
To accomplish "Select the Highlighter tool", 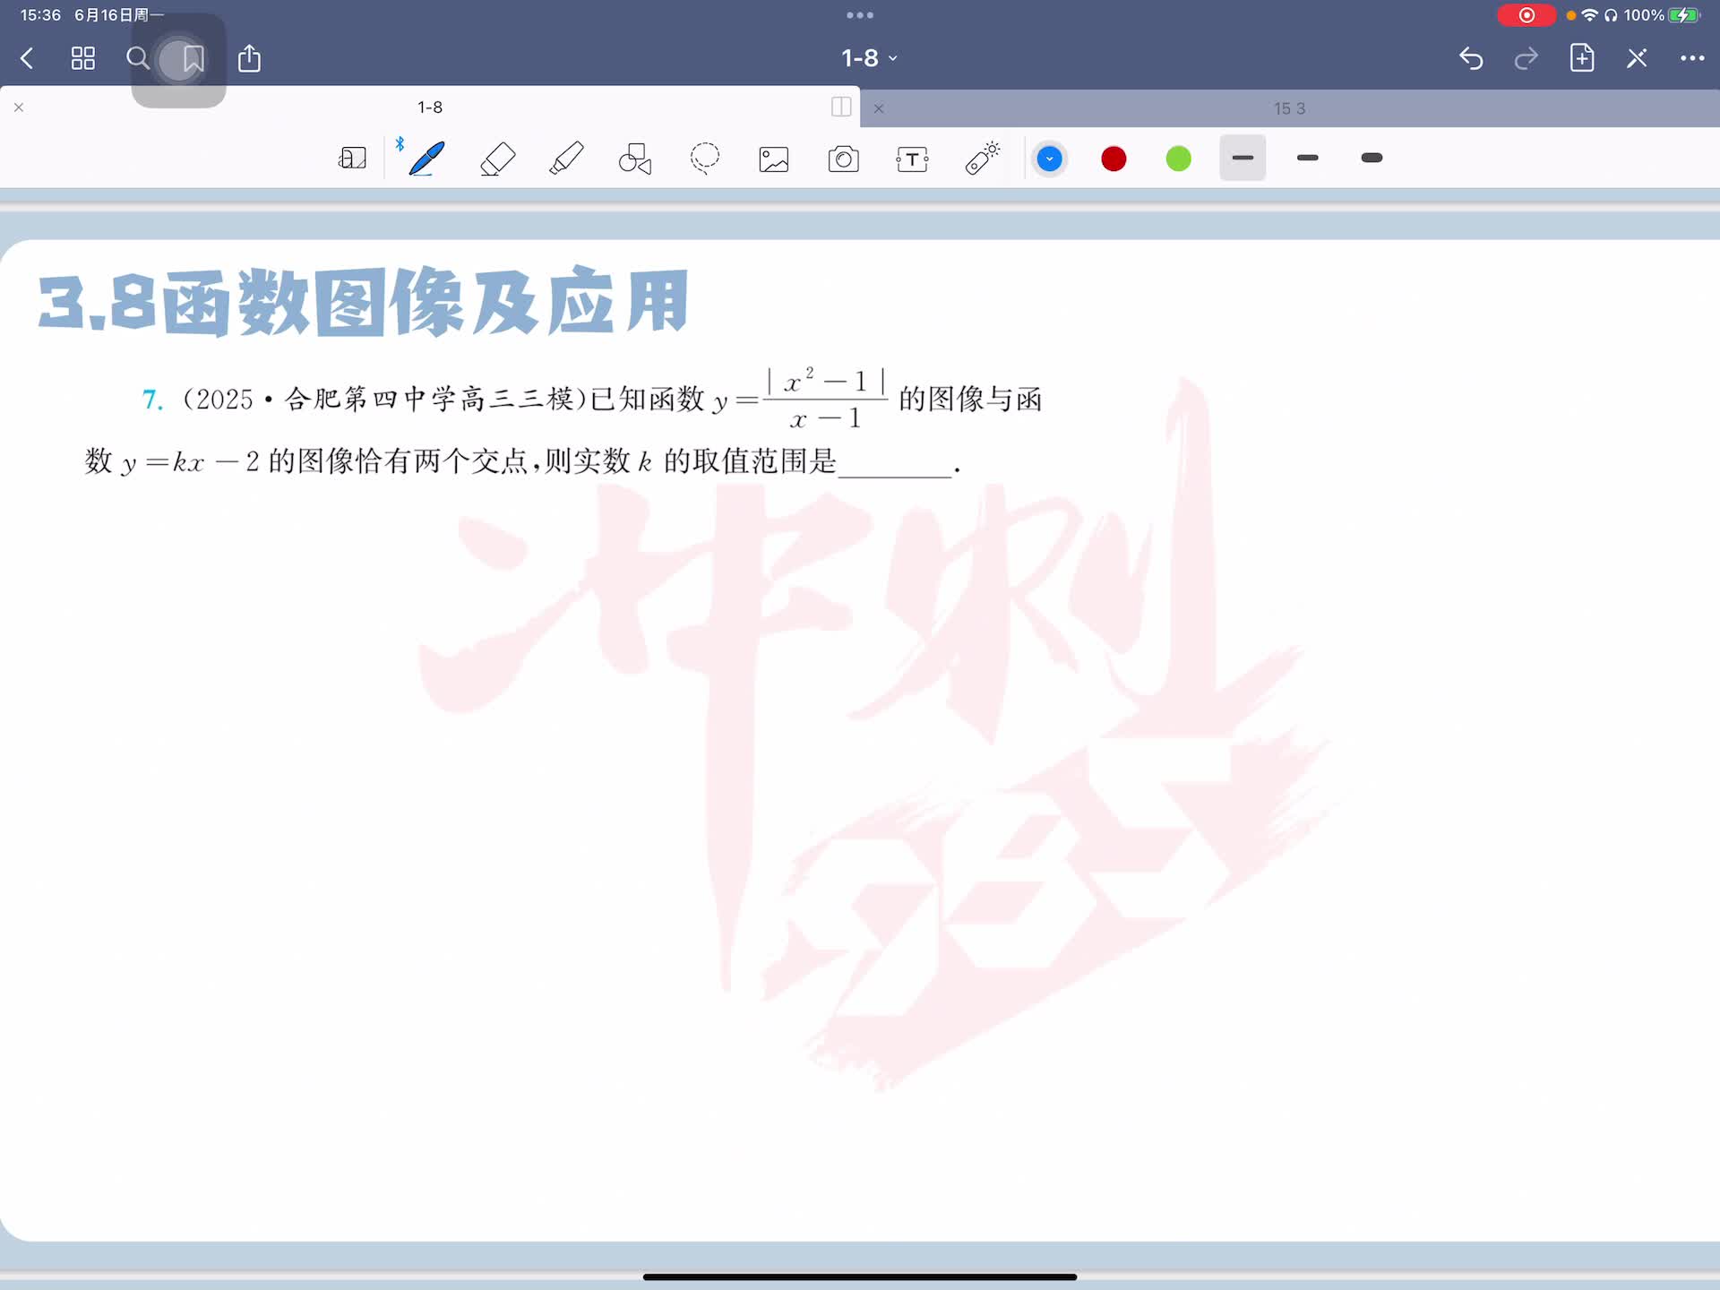I will pos(566,159).
